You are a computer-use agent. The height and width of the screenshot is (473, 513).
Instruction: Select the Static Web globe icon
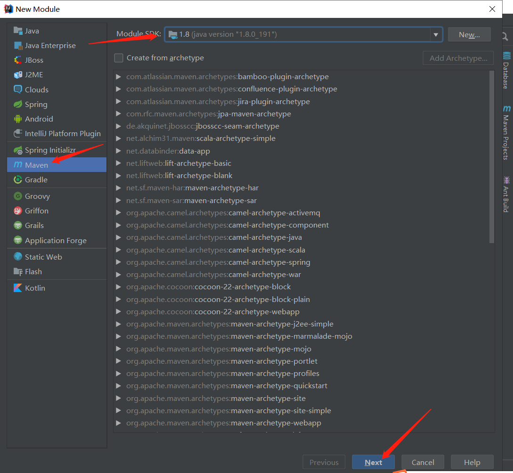pos(18,256)
